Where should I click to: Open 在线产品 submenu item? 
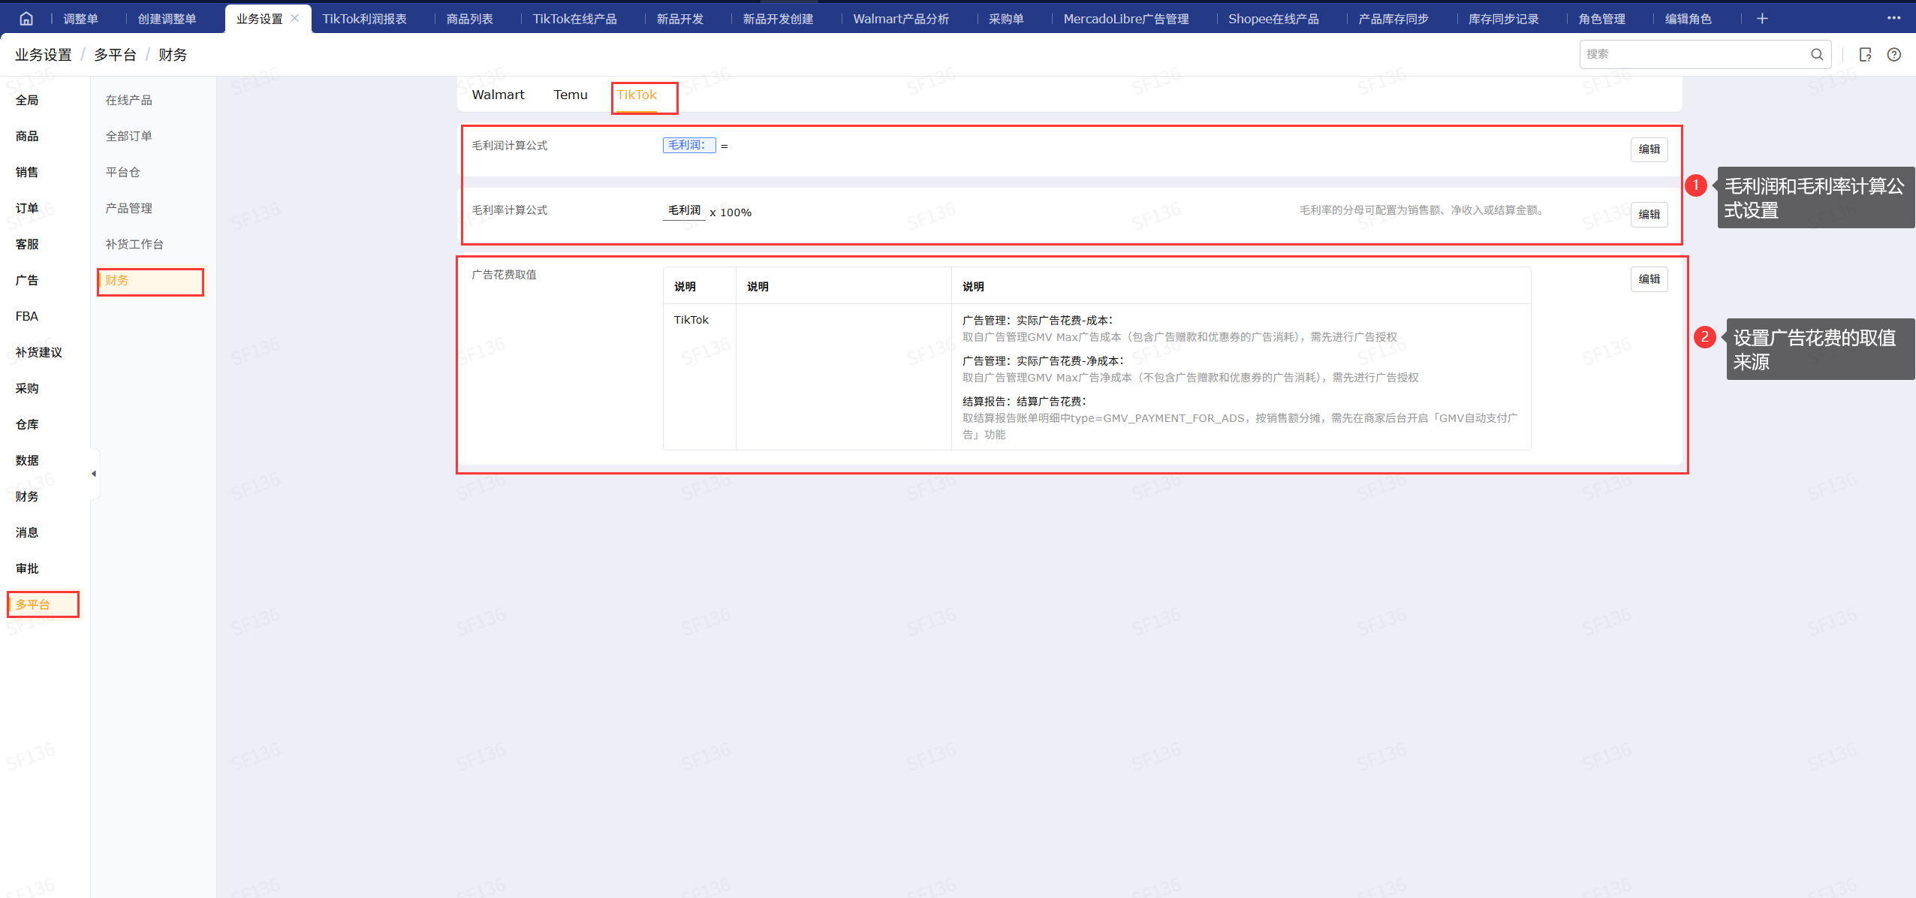(128, 100)
